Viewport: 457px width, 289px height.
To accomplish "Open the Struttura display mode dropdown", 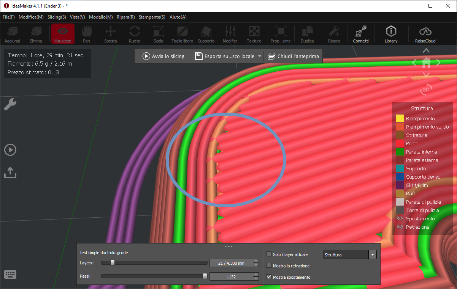I will (x=372, y=255).
